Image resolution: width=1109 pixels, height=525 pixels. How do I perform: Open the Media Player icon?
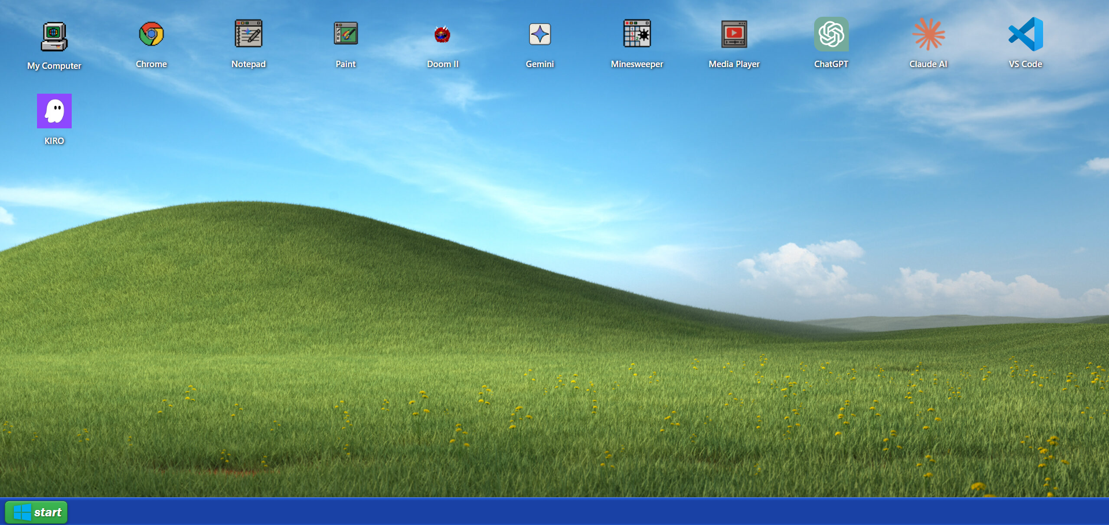click(734, 34)
